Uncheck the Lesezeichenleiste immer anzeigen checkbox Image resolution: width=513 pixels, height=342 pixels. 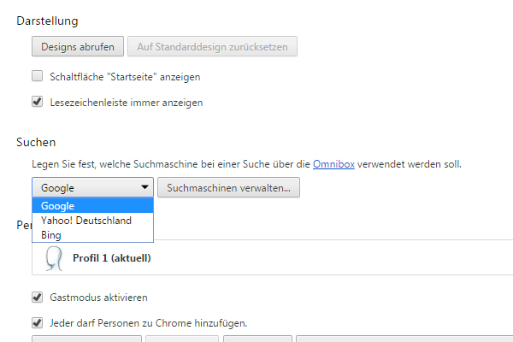click(38, 102)
